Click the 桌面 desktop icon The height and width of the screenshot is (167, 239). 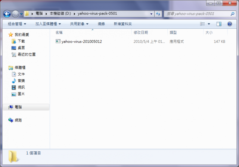coord(14,48)
